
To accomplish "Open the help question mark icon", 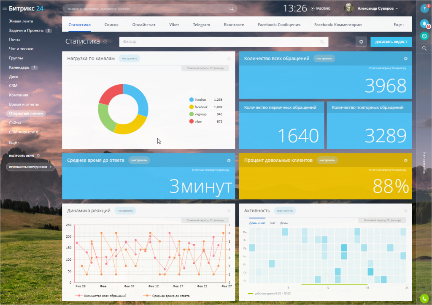I will [424, 8].
